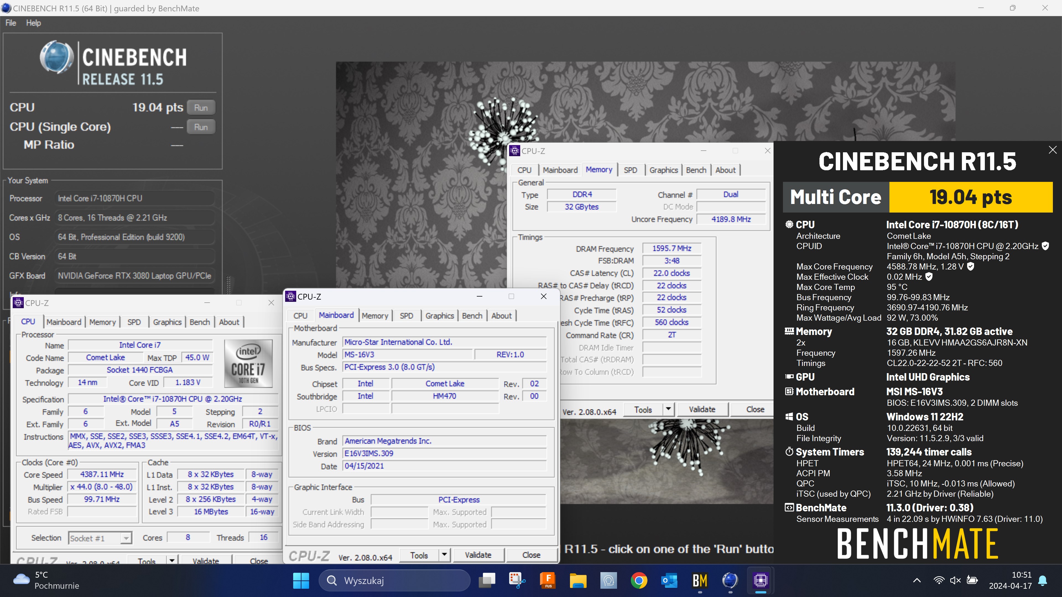Switch to CPU-Z taskbar icon
This screenshot has width=1062, height=597.
coord(761,580)
